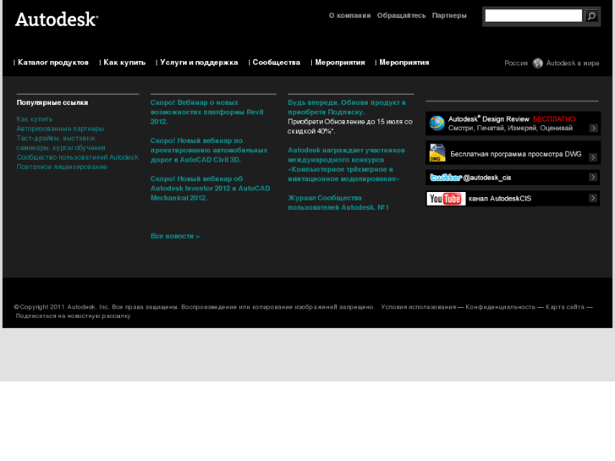Open Поэтапное лицензирование link
615x461 pixels.
click(62, 167)
